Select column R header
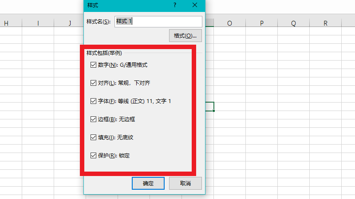 coord(325,23)
